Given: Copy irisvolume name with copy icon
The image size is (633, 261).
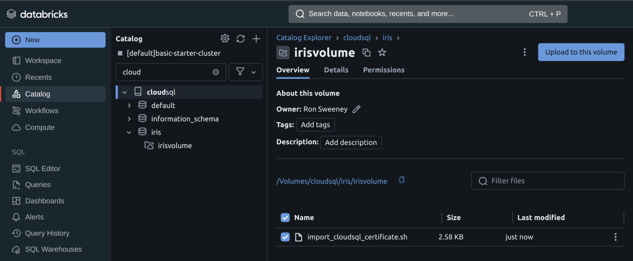Looking at the screenshot, I should point(366,53).
